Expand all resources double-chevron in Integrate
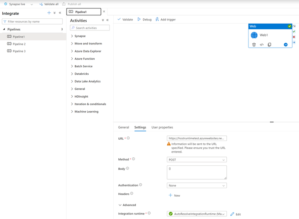This screenshot has width=299, height=219. (x=55, y=13)
